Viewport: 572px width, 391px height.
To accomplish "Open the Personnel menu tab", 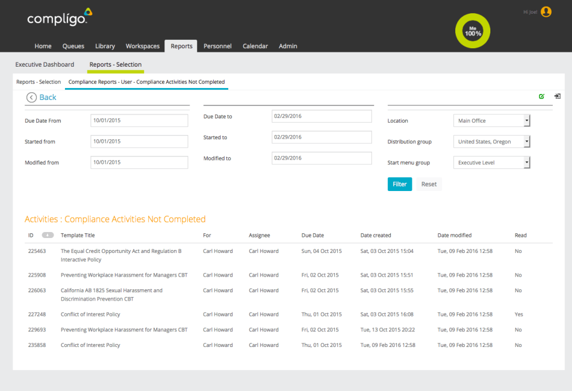I will click(217, 46).
